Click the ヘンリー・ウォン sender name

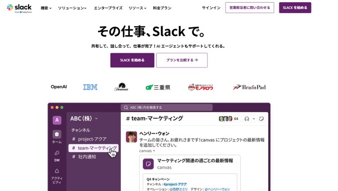point(154,134)
